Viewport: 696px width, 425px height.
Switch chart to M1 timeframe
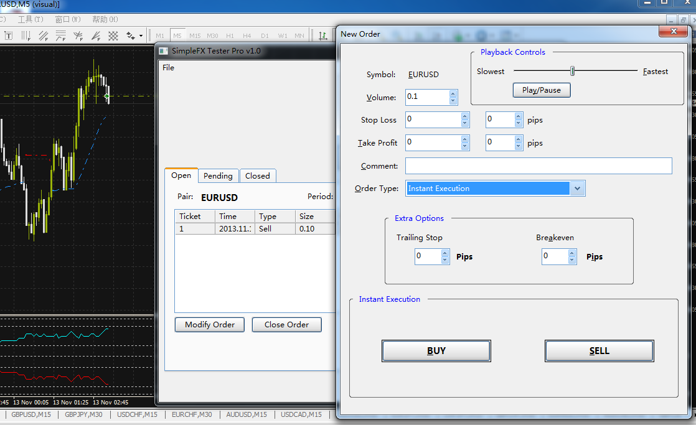tap(160, 36)
